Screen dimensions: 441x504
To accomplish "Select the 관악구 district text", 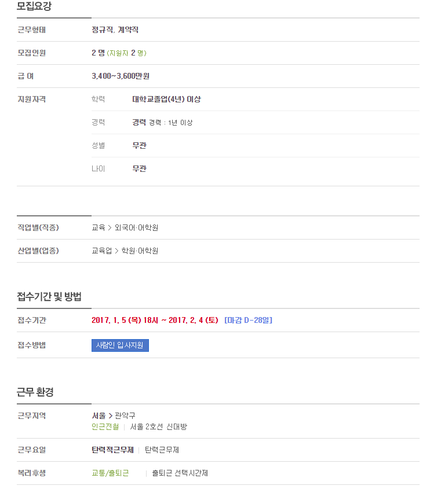I will click(125, 415).
